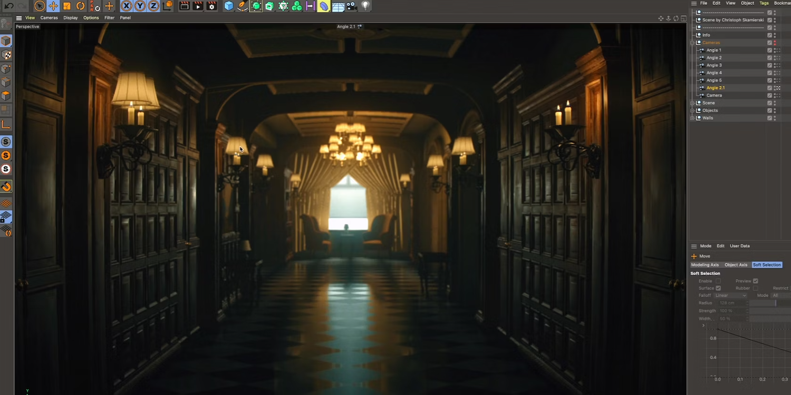Open Object Manager Tags menu
This screenshot has width=791, height=395.
point(764,3)
